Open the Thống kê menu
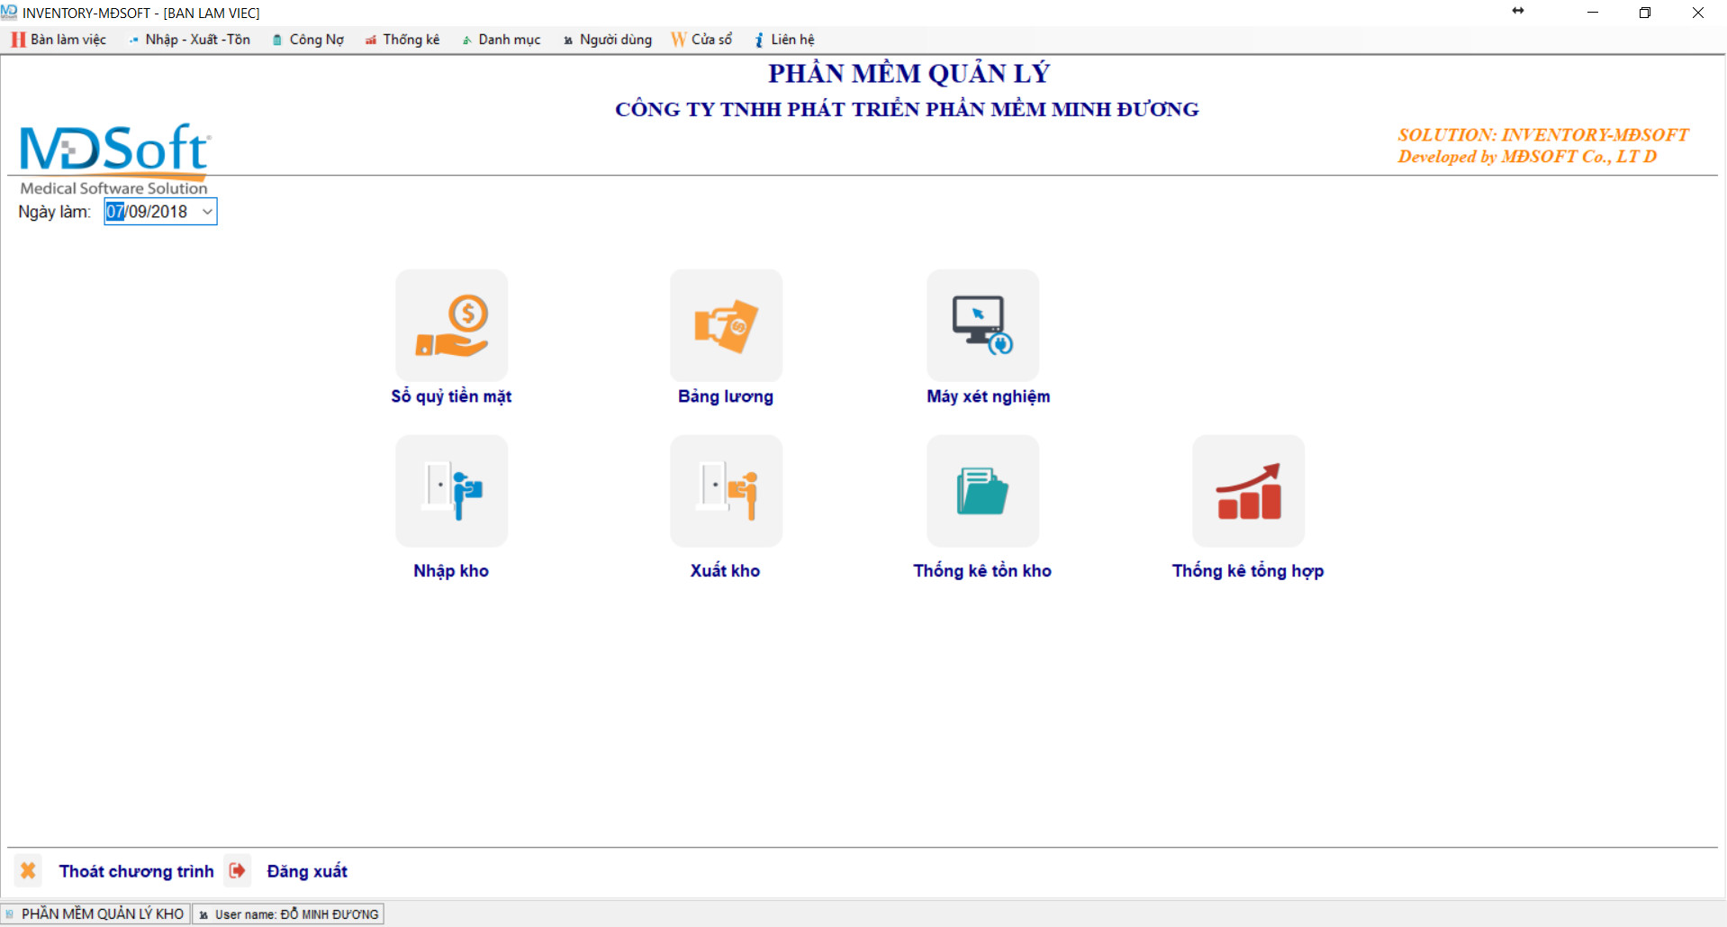1727x927 pixels. click(x=402, y=40)
